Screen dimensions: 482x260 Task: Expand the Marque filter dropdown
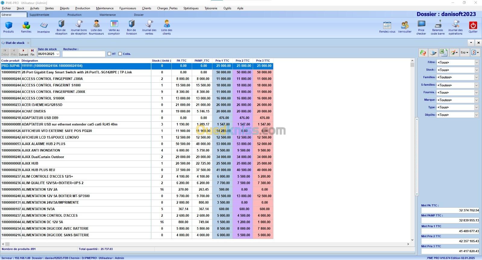click(x=476, y=100)
